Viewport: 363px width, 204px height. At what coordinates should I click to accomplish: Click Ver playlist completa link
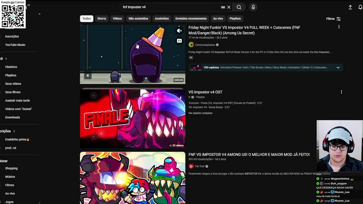[200, 113]
